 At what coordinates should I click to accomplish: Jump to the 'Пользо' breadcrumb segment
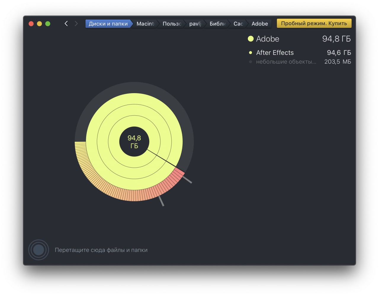[x=172, y=24]
